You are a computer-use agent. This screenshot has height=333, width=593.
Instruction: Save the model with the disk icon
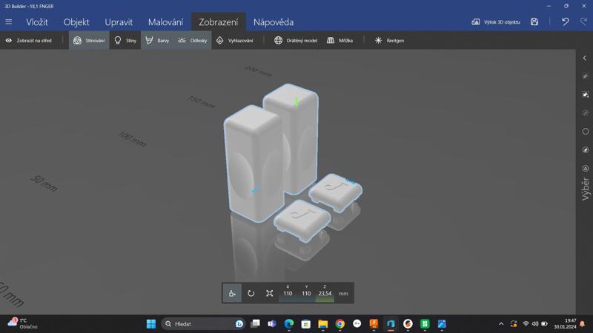point(534,22)
